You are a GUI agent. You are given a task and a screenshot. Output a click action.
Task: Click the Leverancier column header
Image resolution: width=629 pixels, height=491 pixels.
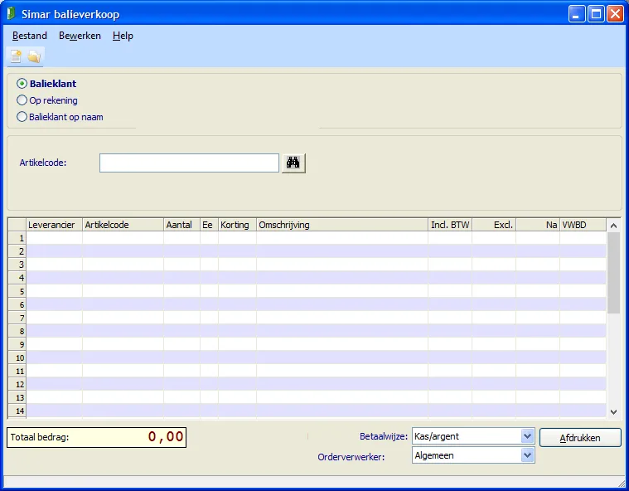click(x=54, y=225)
